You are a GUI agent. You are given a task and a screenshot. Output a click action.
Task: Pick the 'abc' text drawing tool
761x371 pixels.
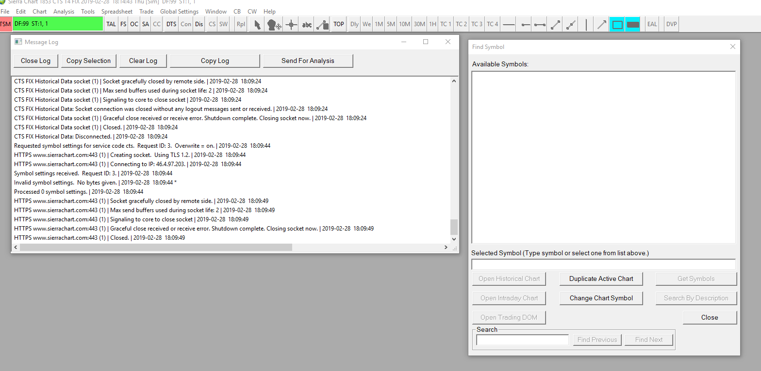307,24
